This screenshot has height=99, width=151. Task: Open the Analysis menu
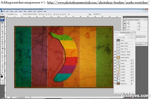pyautogui.click(x=30, y=11)
